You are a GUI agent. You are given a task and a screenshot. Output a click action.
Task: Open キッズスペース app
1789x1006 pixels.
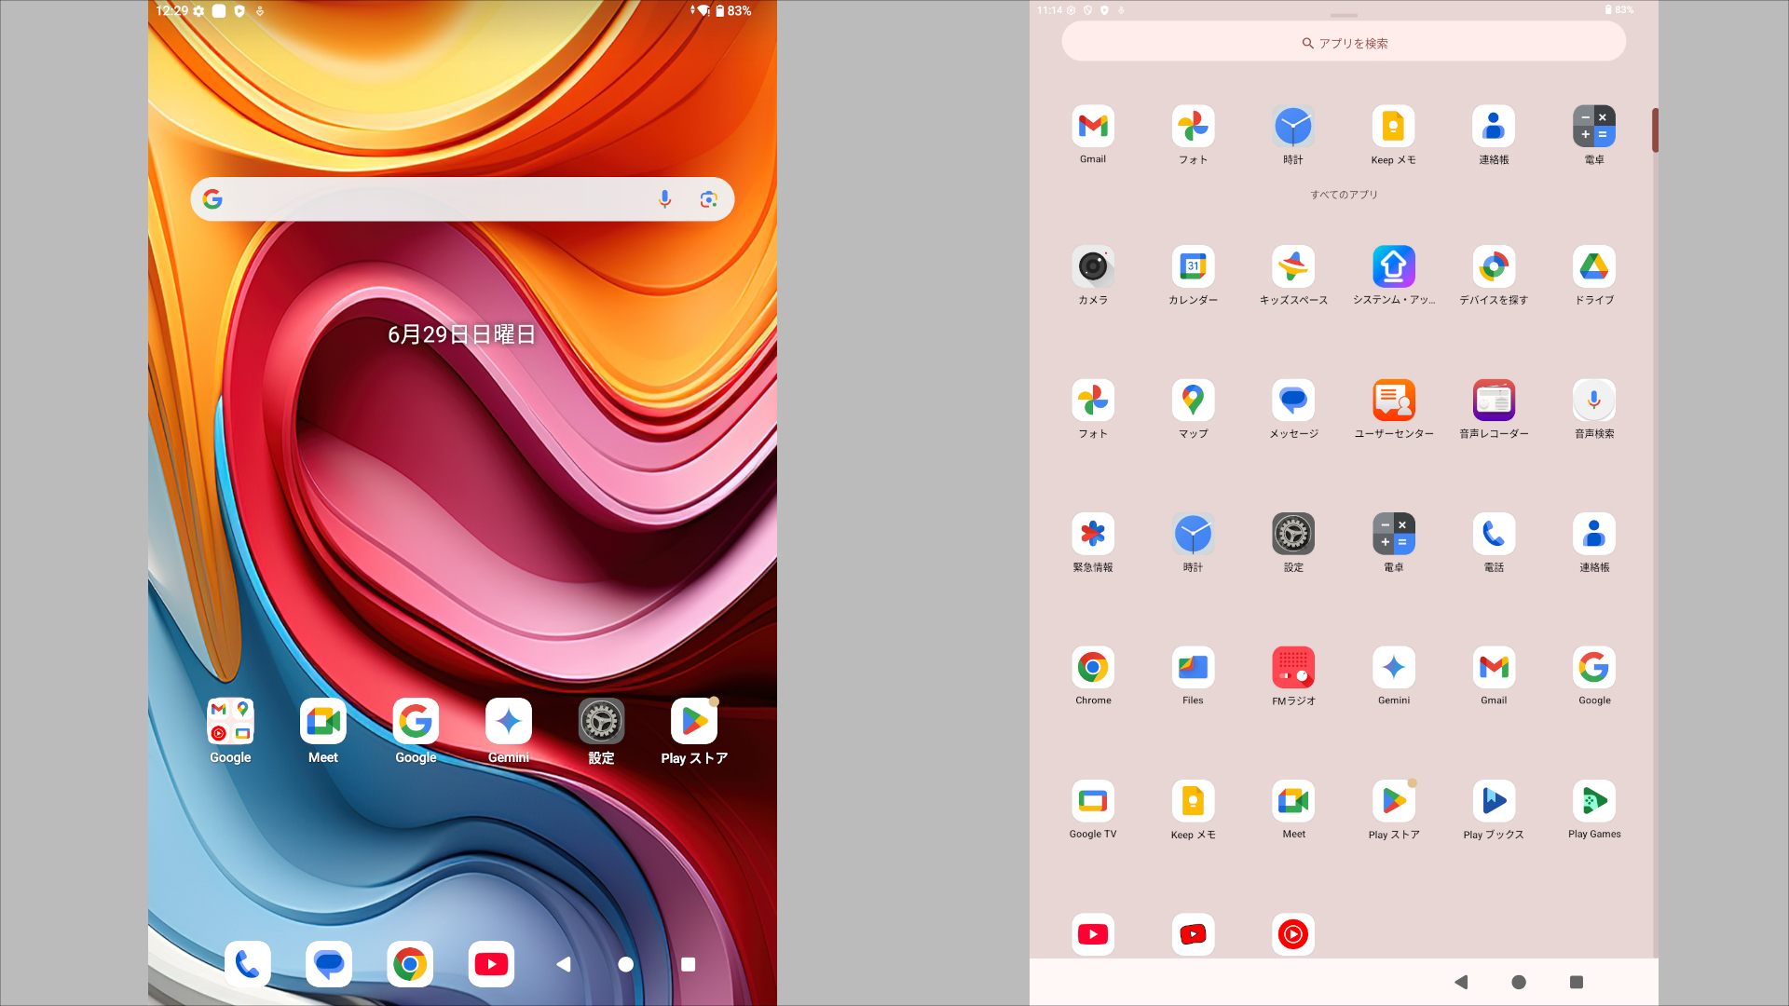pos(1293,267)
